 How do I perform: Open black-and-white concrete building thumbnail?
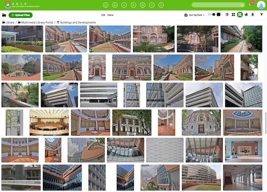(99, 95)
